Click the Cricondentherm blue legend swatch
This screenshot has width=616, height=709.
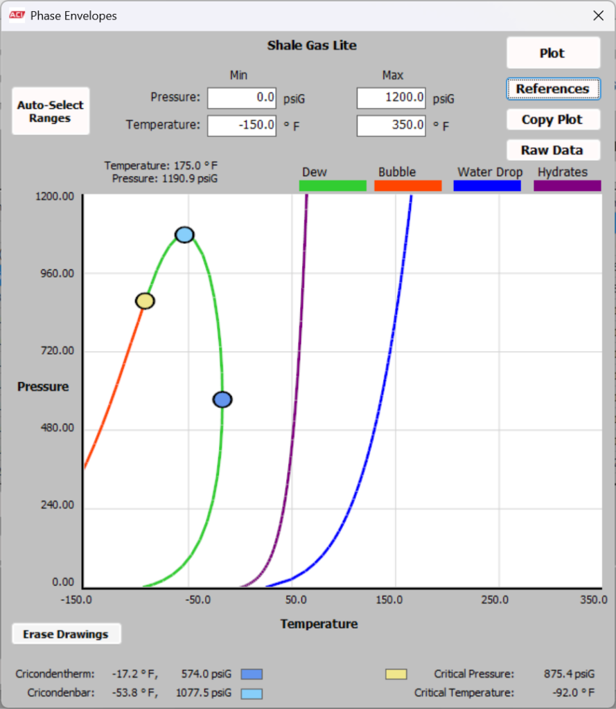(x=252, y=674)
